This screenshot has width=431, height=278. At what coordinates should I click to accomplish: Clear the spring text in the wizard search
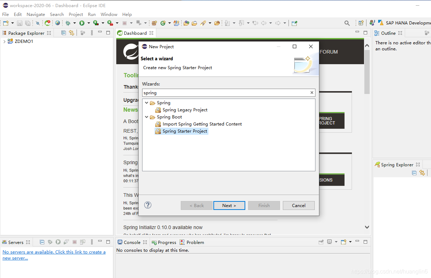312,93
